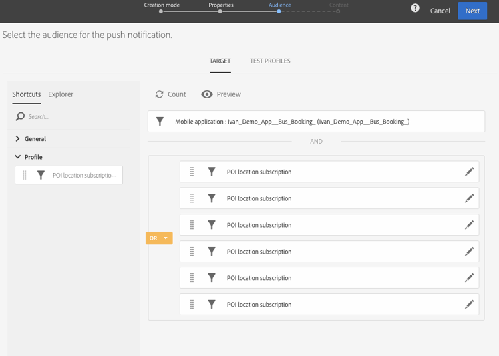Click the blue Next button

point(472,11)
